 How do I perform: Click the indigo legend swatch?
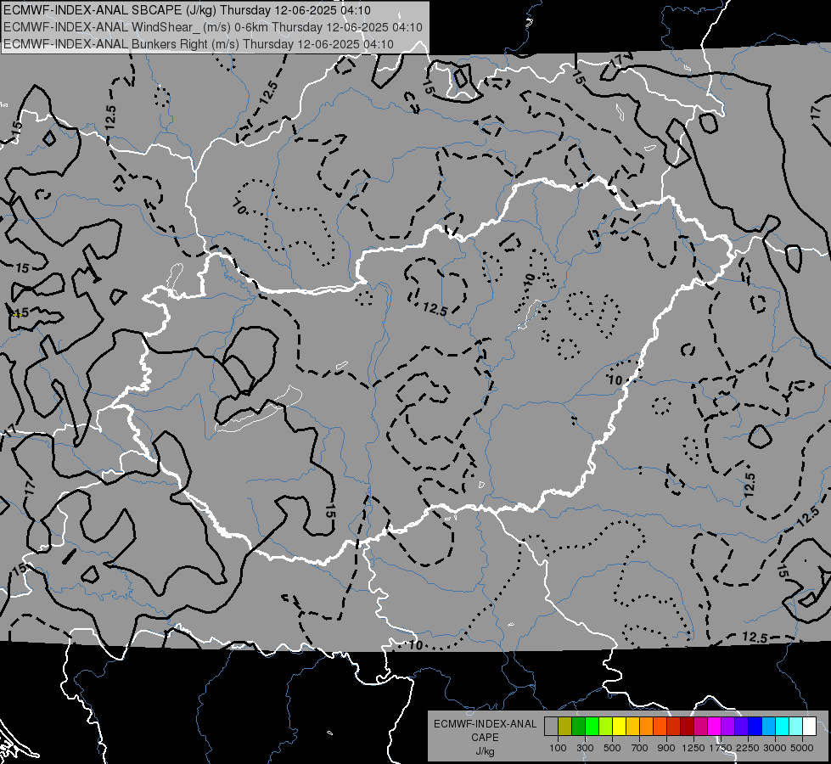point(741,727)
